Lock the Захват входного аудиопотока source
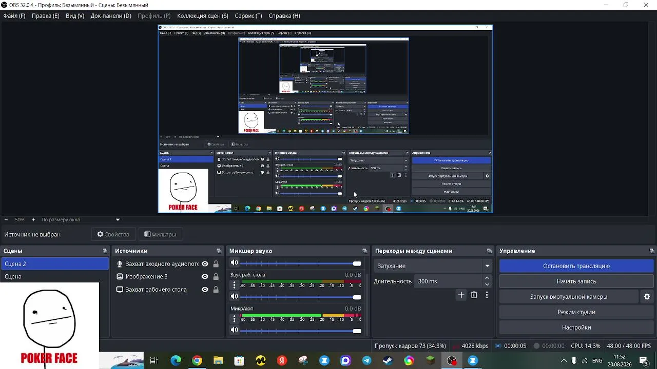 pyautogui.click(x=216, y=264)
